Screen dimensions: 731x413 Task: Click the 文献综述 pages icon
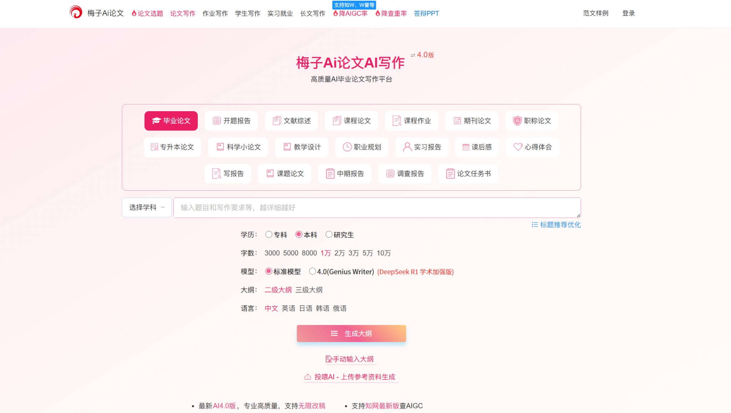click(277, 121)
